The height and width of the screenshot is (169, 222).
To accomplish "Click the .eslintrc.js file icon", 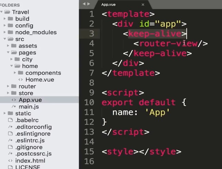I will (x=10, y=140).
